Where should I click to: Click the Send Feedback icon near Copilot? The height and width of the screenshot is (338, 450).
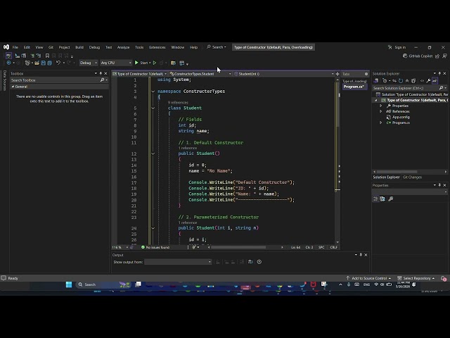pos(444,56)
